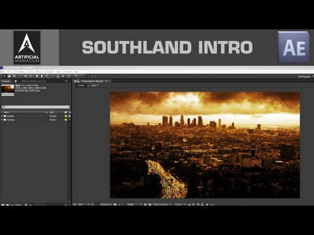Select the Assets folder row

[x=35, y=116]
